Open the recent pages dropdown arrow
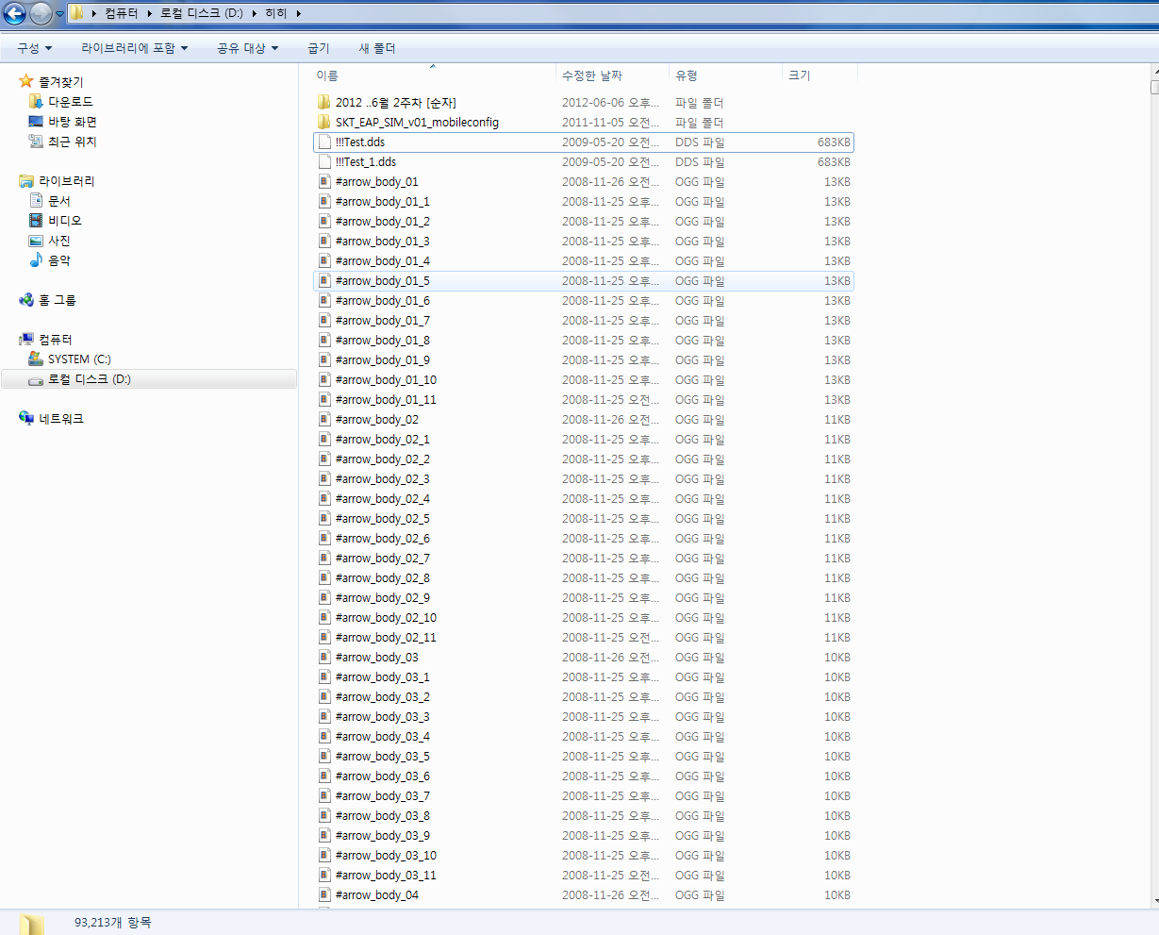Screen dimensions: 1159x935 pos(60,14)
